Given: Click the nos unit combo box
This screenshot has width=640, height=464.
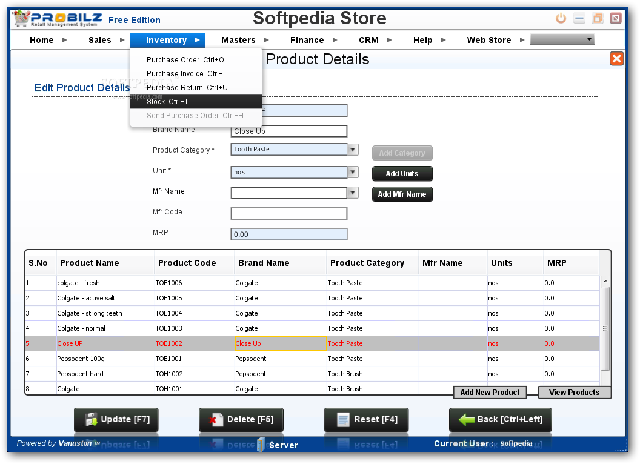Looking at the screenshot, I should pyautogui.click(x=289, y=172).
